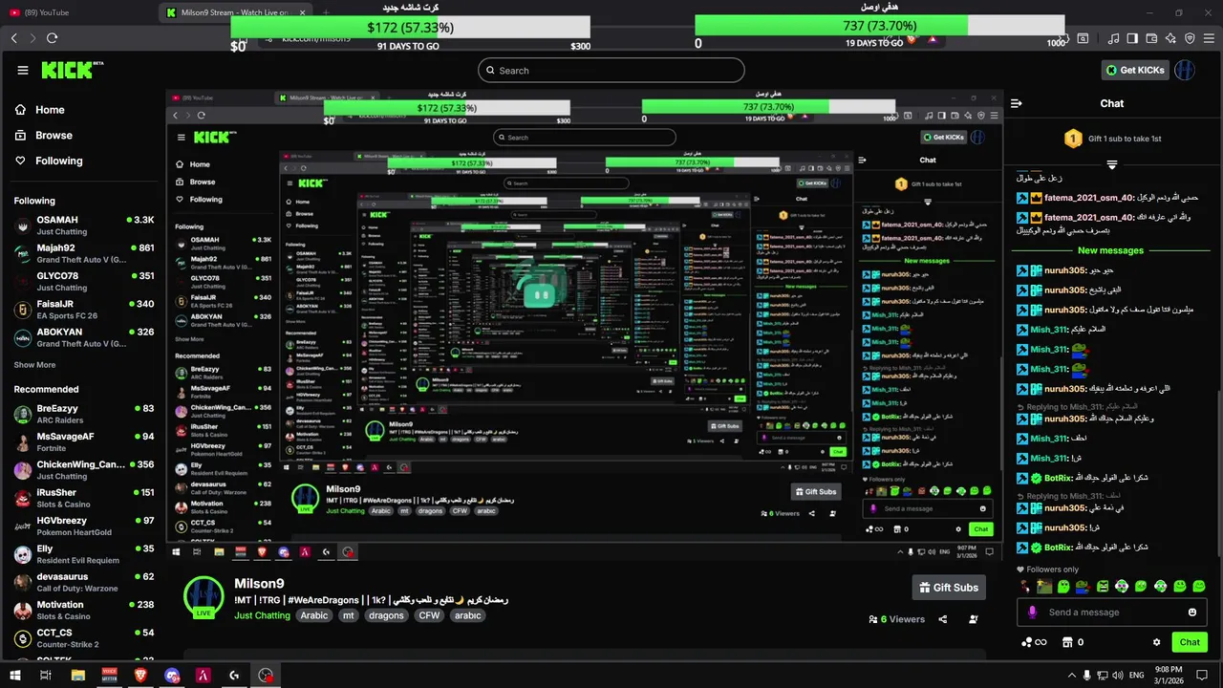Image resolution: width=1223 pixels, height=688 pixels.
Task: Open the channel points icon
Action: [x=1032, y=642]
